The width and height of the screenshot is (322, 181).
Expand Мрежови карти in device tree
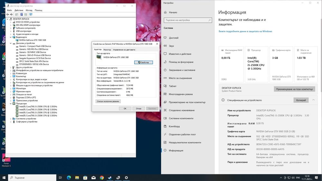point(11,91)
